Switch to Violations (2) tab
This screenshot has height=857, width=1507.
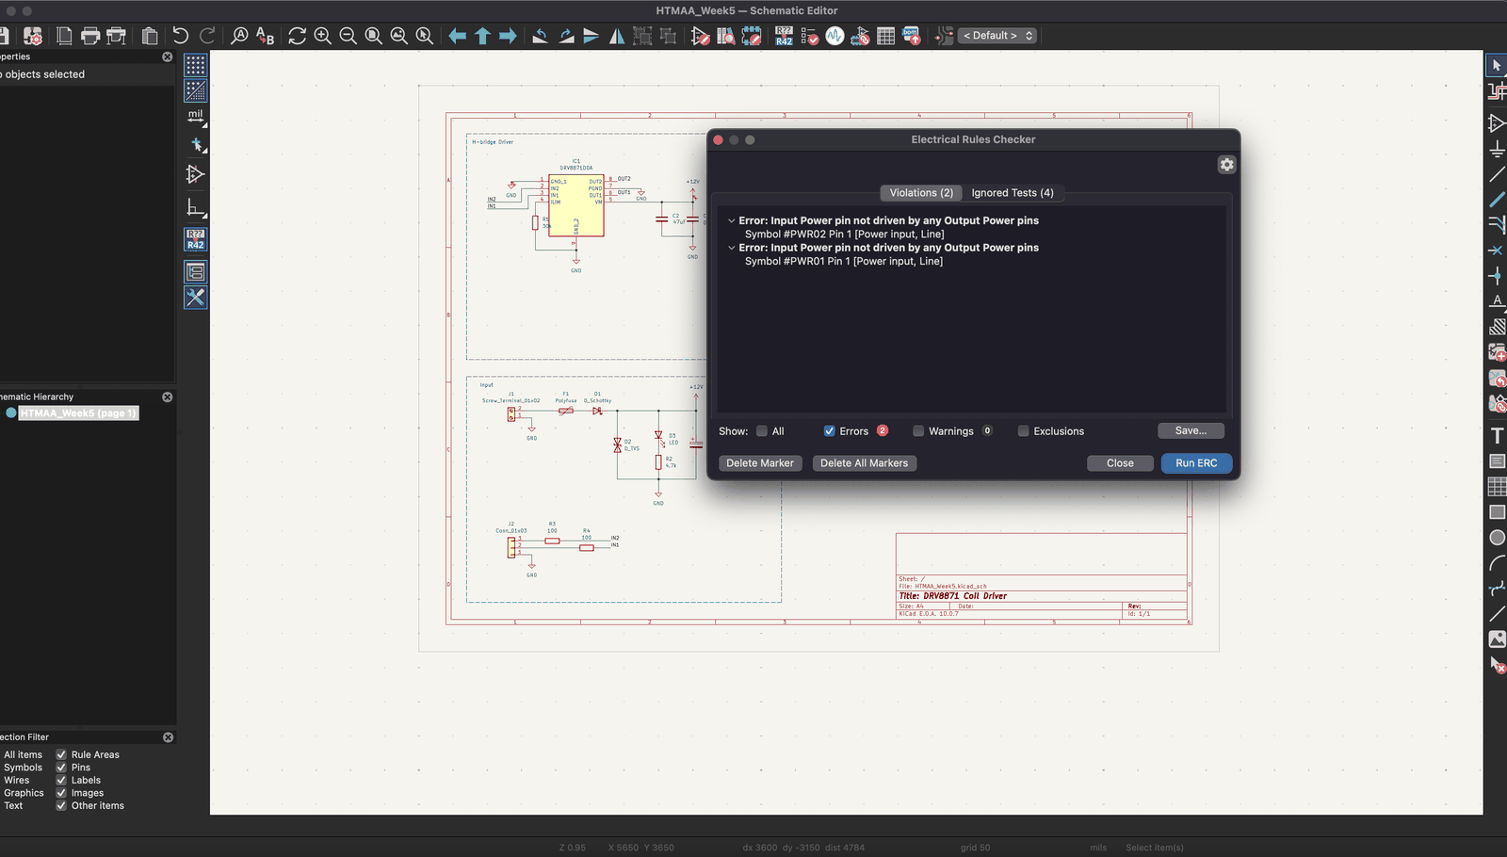pyautogui.click(x=921, y=193)
